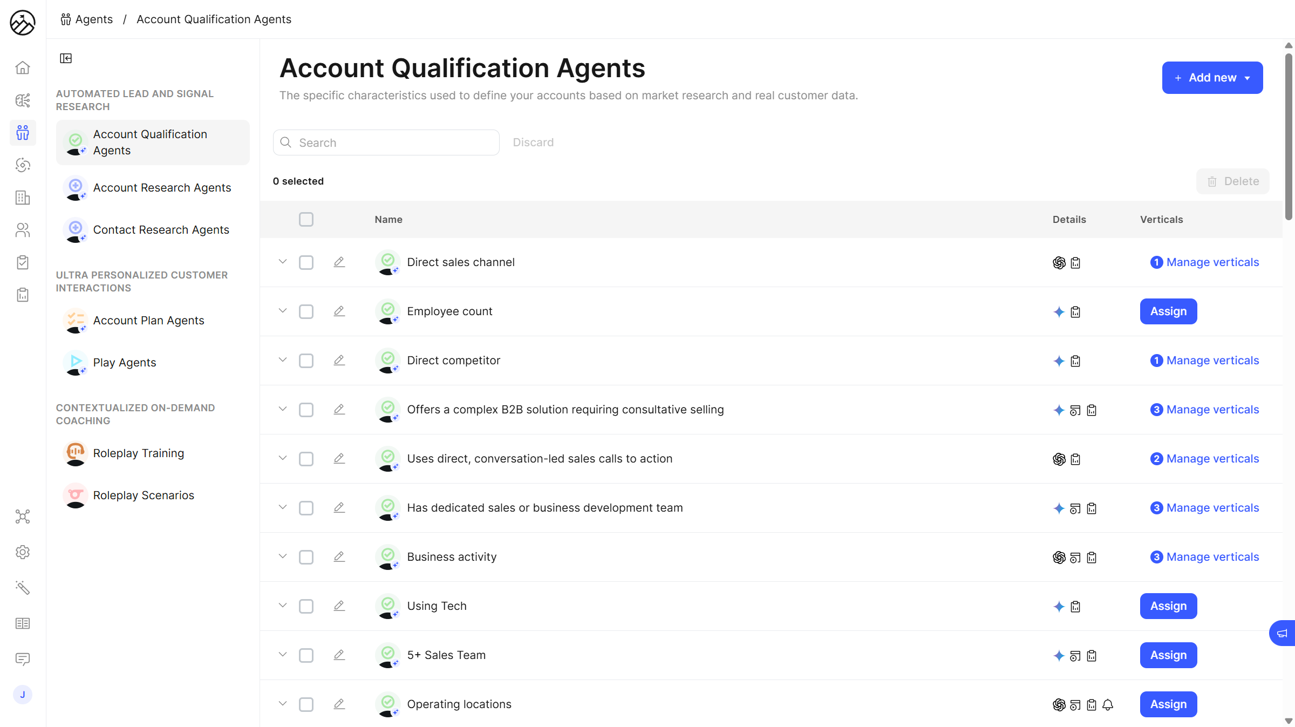Click edit pencil for Direct sales channel
Screen dimensions: 1295x727
339,262
